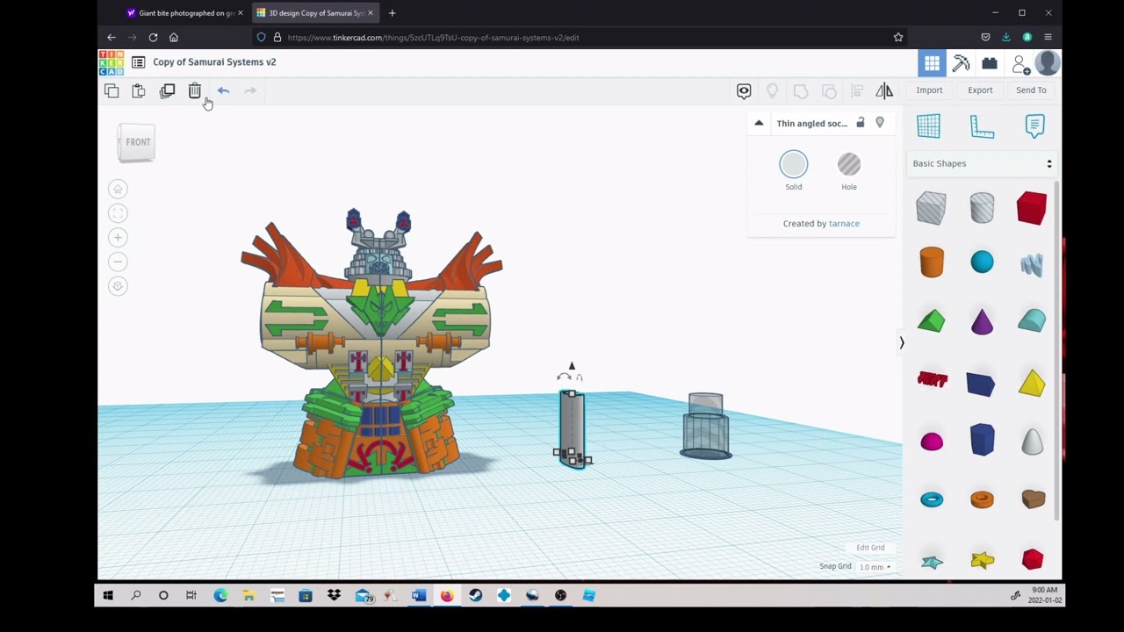Click the light bulb hide icon
This screenshot has height=632, width=1124.
772,90
